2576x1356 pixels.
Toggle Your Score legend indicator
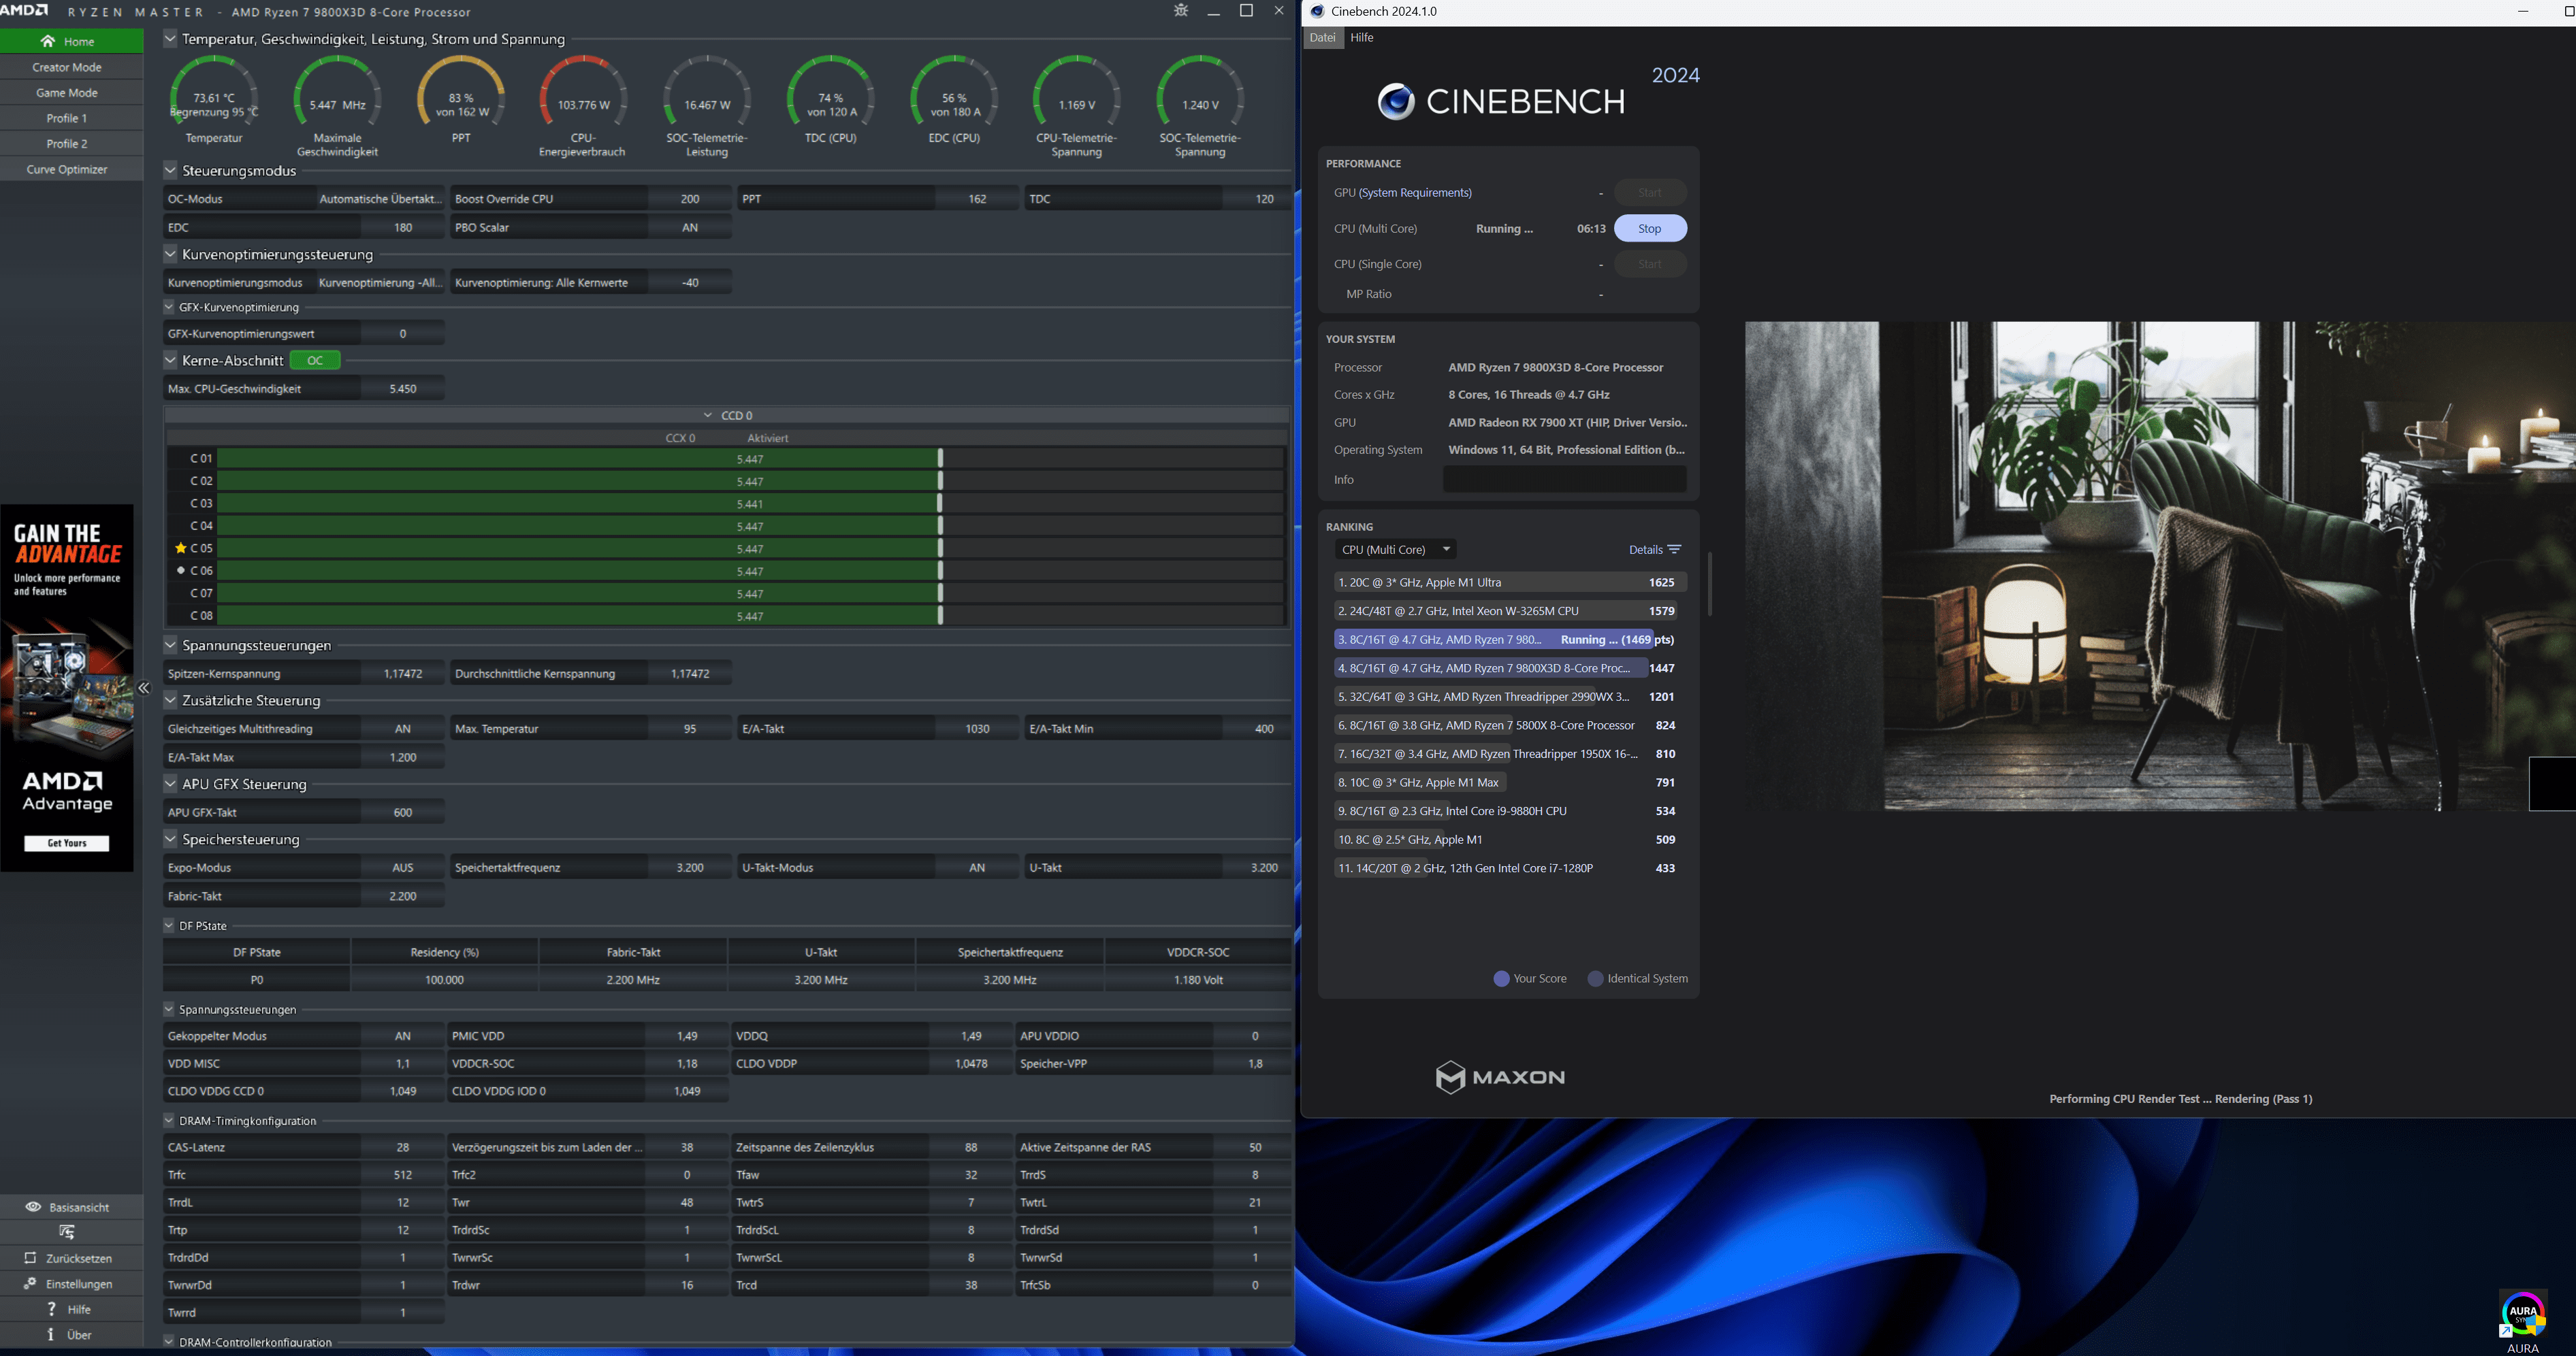(x=1501, y=978)
